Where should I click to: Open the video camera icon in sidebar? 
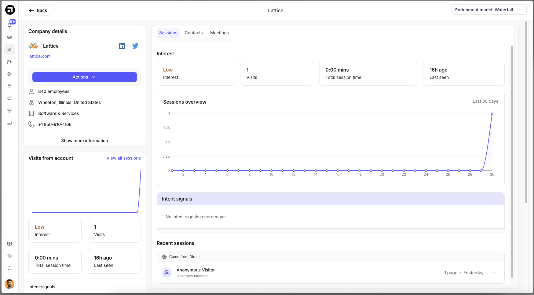9,62
